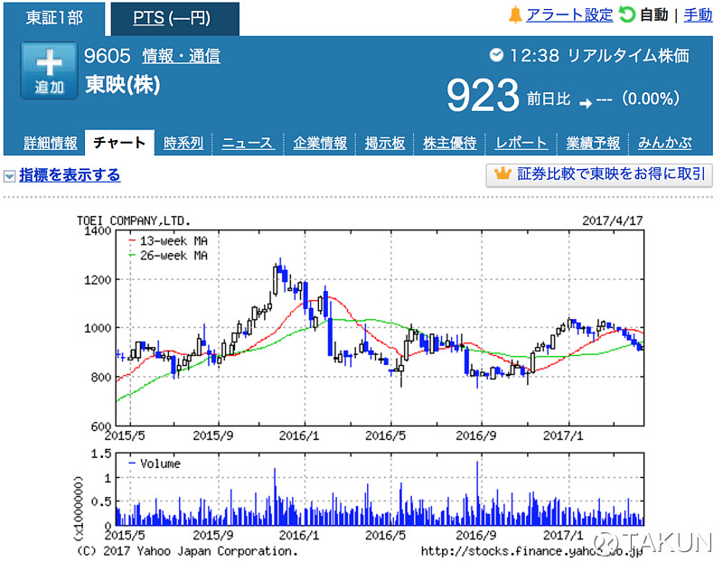Click the TOEI COMPANY,LTD. chart title

pyautogui.click(x=134, y=221)
